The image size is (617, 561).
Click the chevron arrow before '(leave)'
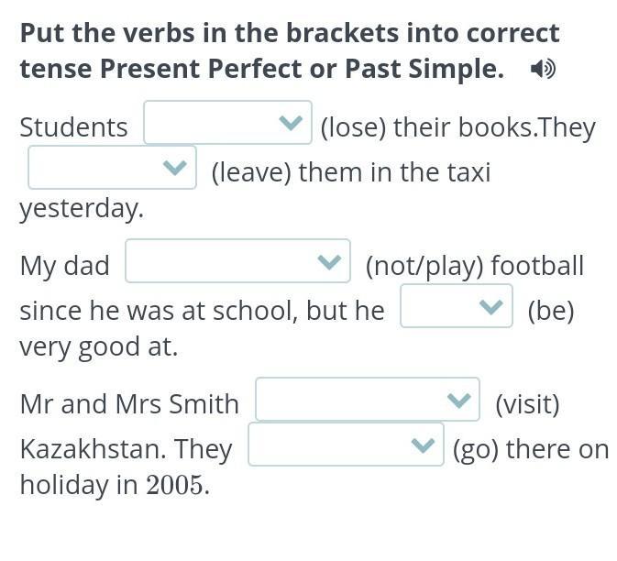point(174,168)
